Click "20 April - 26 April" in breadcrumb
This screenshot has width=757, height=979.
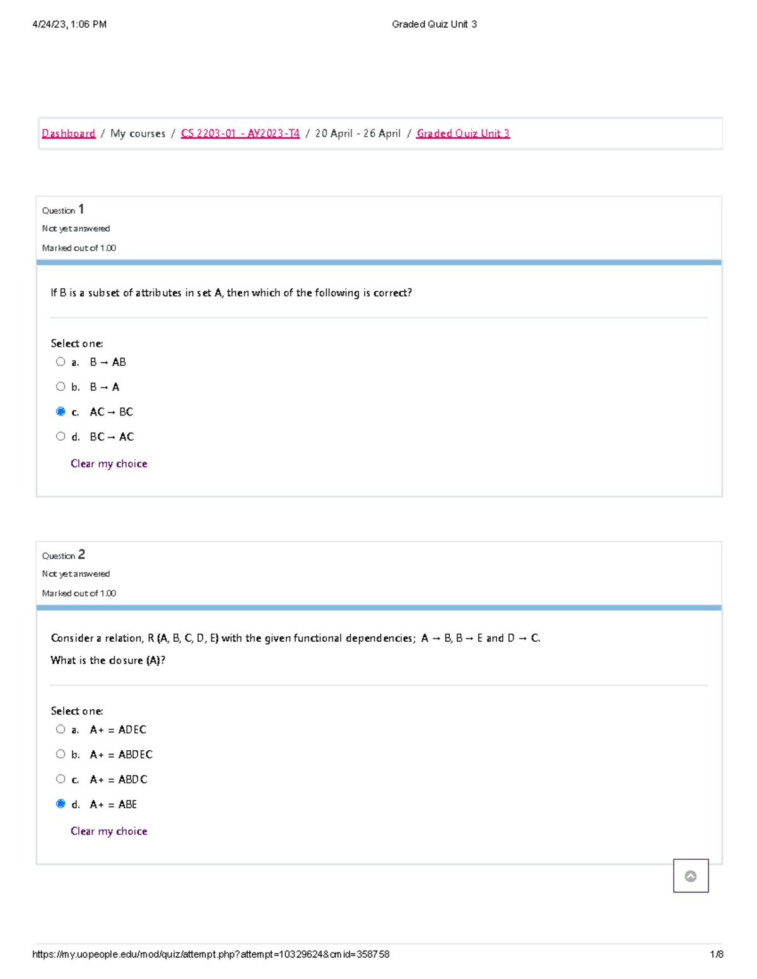(x=357, y=133)
